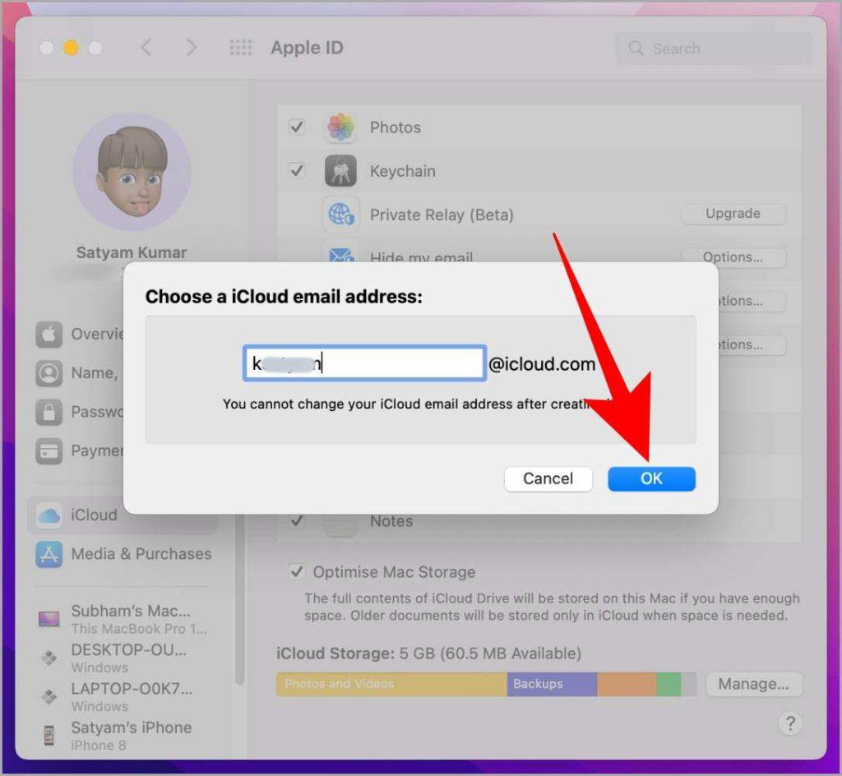Screen dimensions: 842x776
Task: Select the iCloud cloud icon
Action: click(49, 515)
